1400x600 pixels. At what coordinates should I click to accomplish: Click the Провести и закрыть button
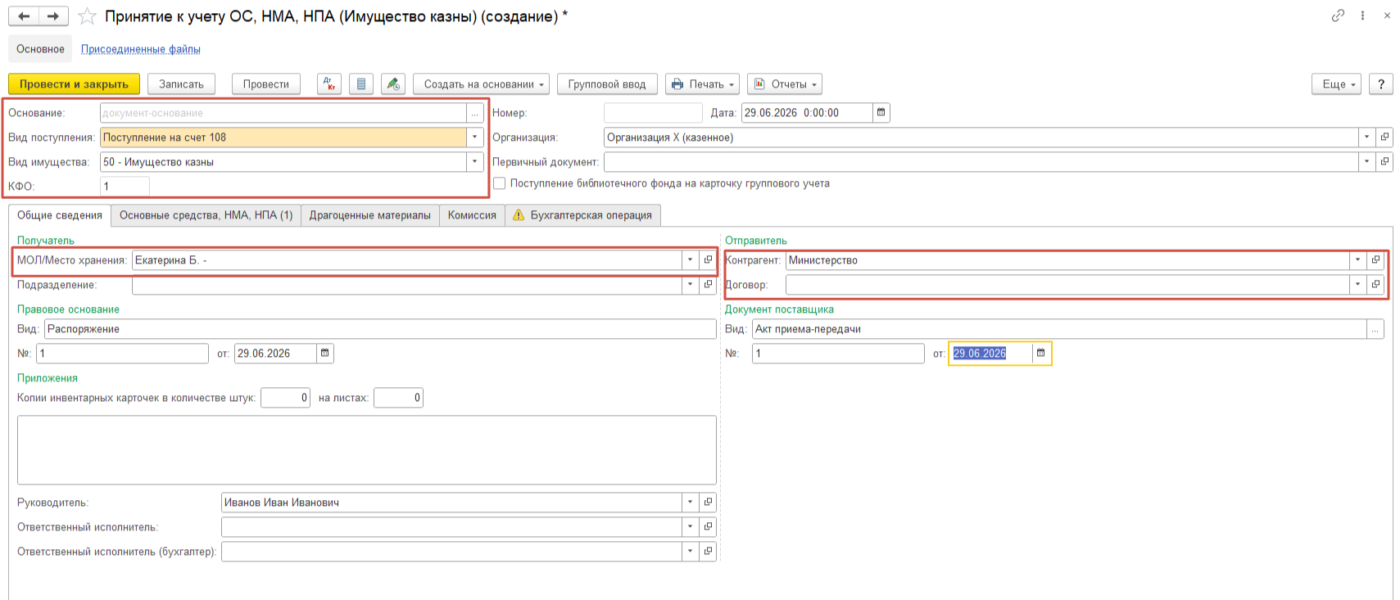[75, 84]
